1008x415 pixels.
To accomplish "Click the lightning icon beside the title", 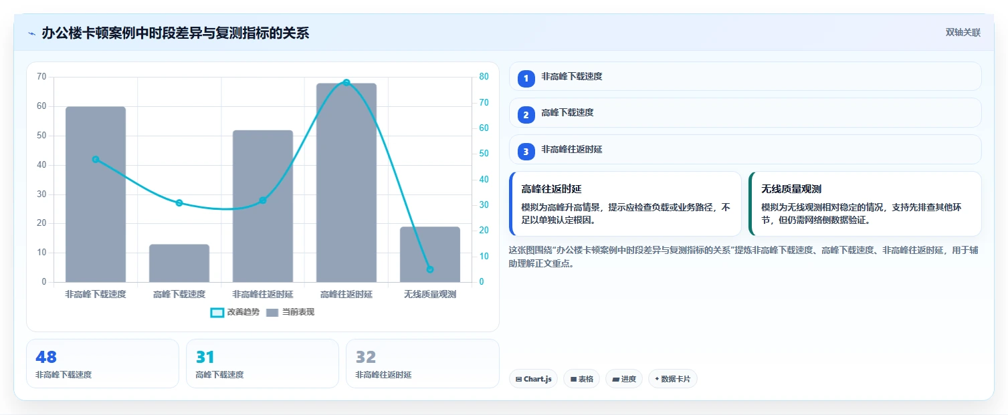I will click(x=31, y=33).
